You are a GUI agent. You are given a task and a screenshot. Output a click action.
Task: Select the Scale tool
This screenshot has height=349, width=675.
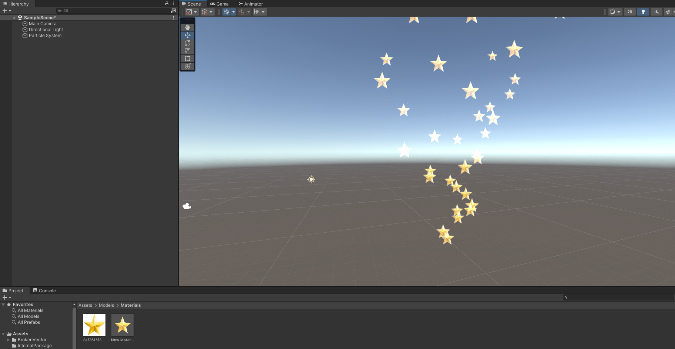click(x=188, y=51)
